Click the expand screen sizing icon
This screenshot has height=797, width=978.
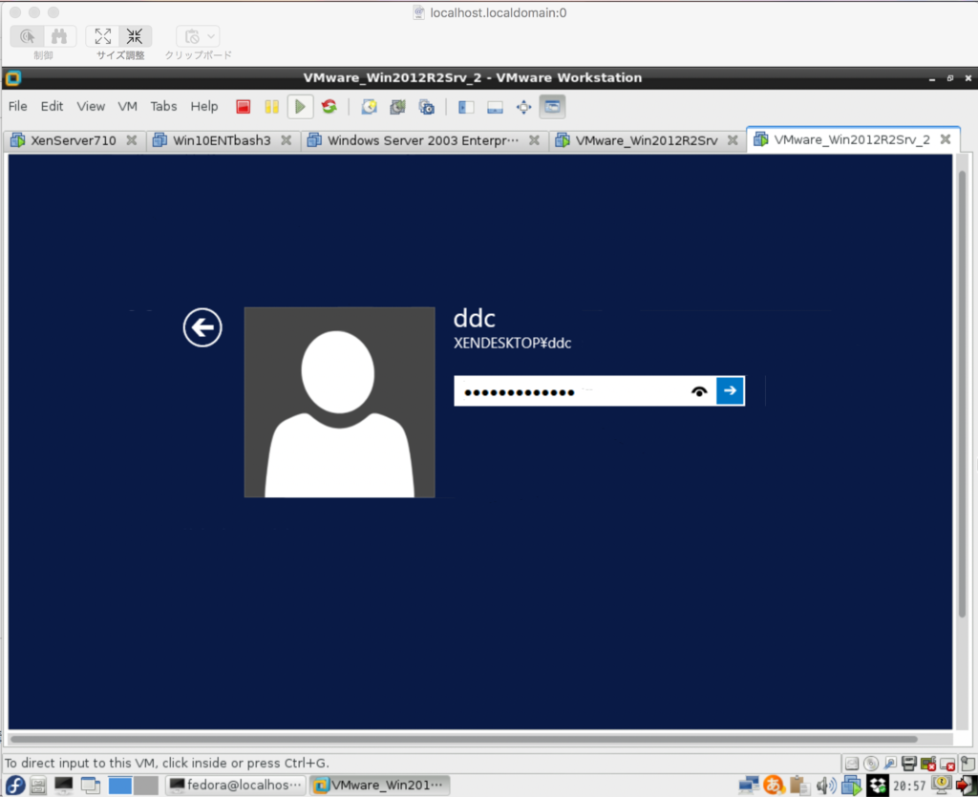pos(103,36)
